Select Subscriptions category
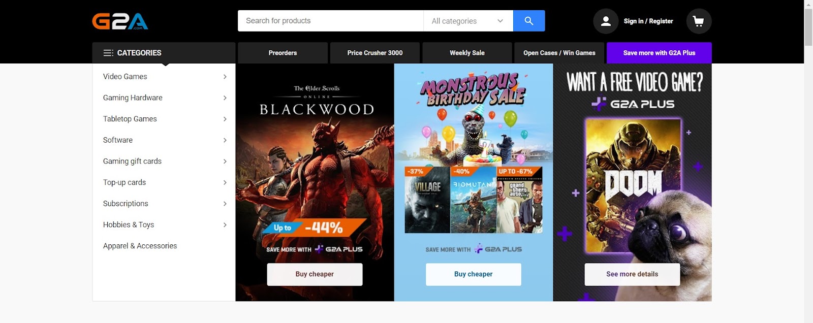813x323 pixels. [x=126, y=204]
